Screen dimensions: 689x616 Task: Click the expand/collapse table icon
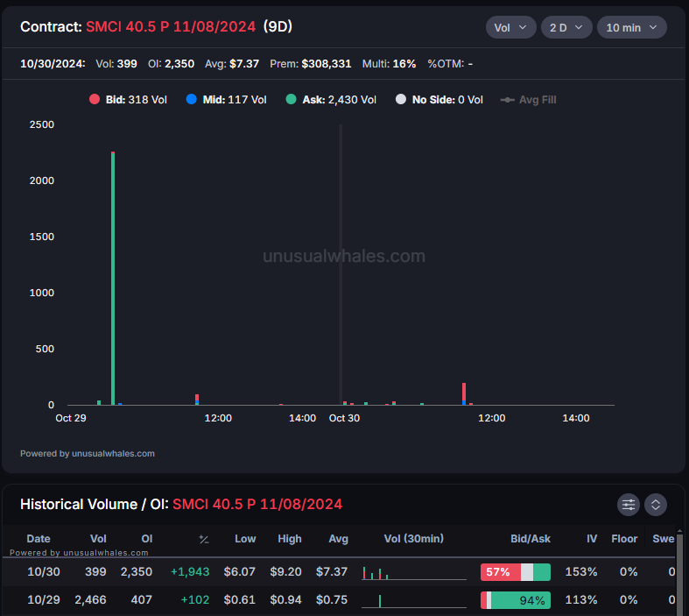(x=656, y=505)
